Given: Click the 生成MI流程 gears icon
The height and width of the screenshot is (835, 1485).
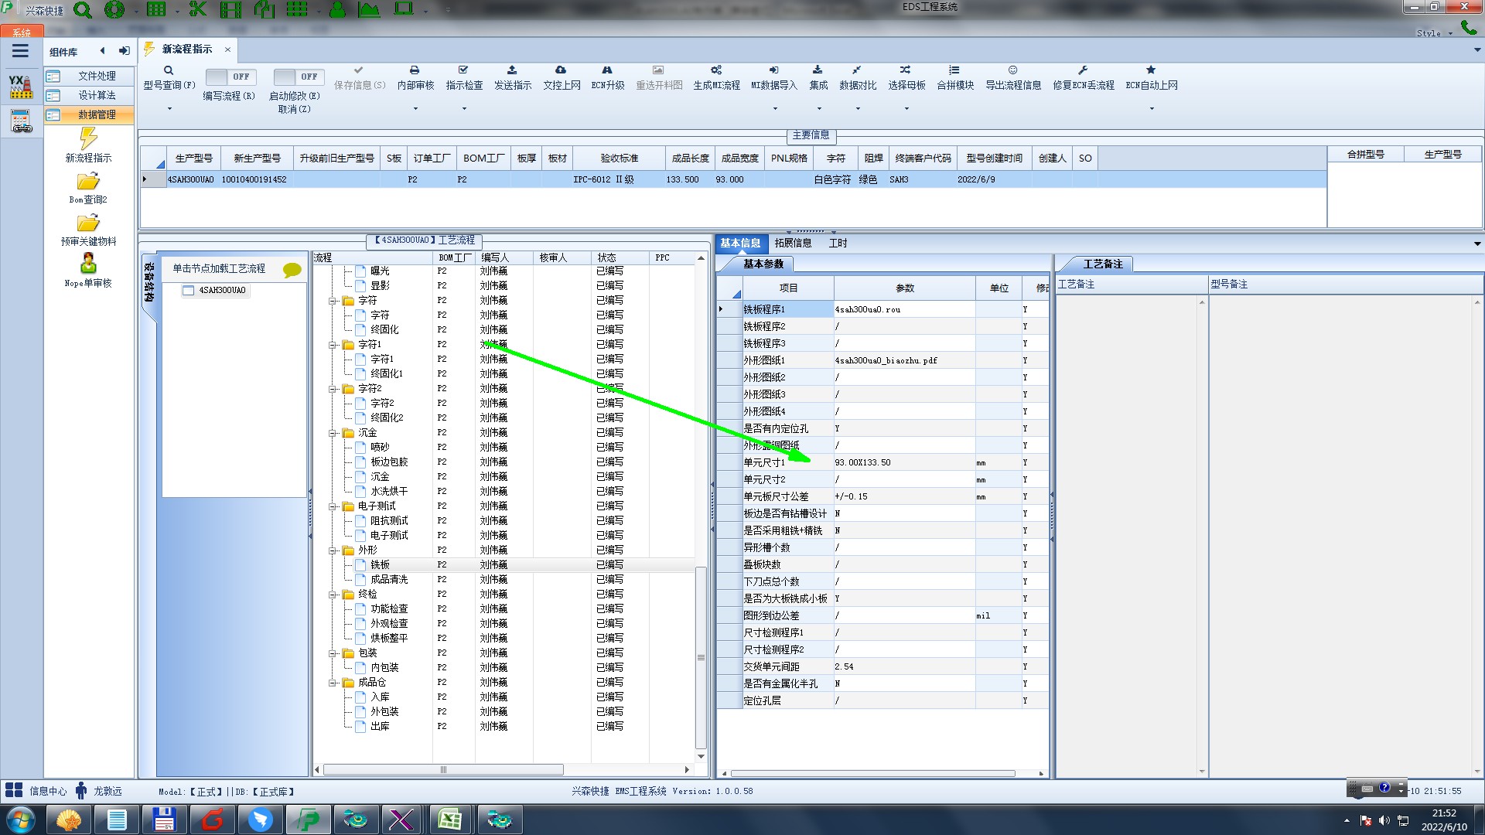Looking at the screenshot, I should tap(716, 70).
